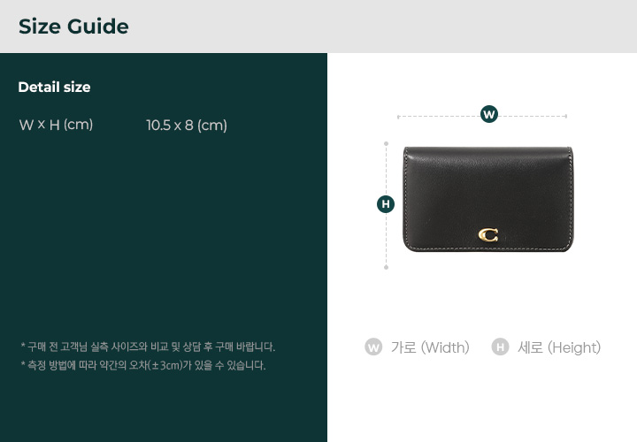Click the bottom dot of height line
637x442 pixels.
point(386,268)
